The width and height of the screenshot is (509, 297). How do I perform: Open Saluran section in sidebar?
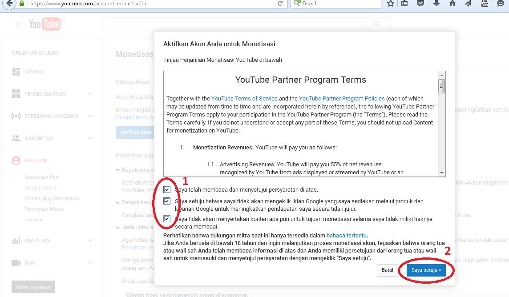click(x=36, y=161)
